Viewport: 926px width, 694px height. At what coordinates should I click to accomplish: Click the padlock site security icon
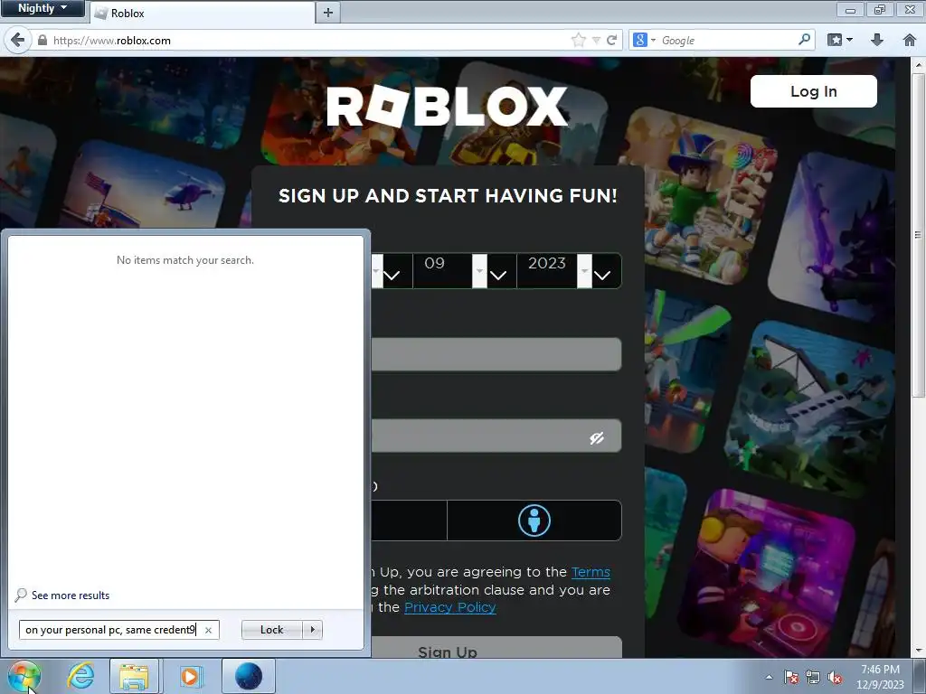42,40
